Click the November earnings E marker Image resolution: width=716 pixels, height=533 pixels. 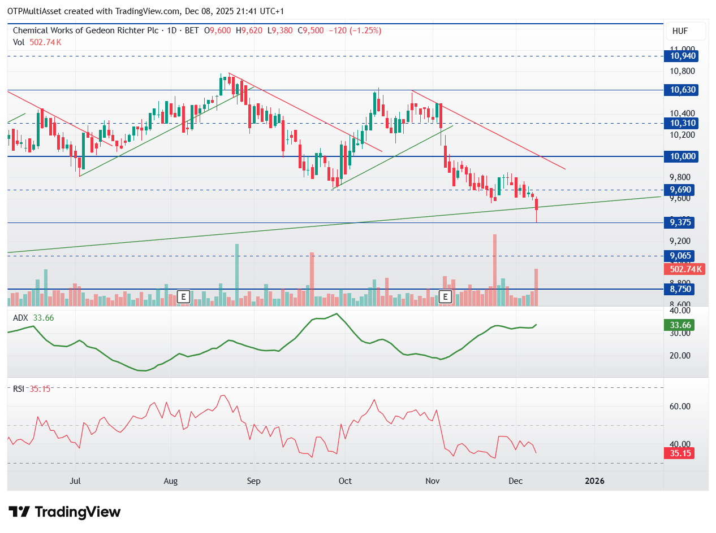pyautogui.click(x=446, y=296)
